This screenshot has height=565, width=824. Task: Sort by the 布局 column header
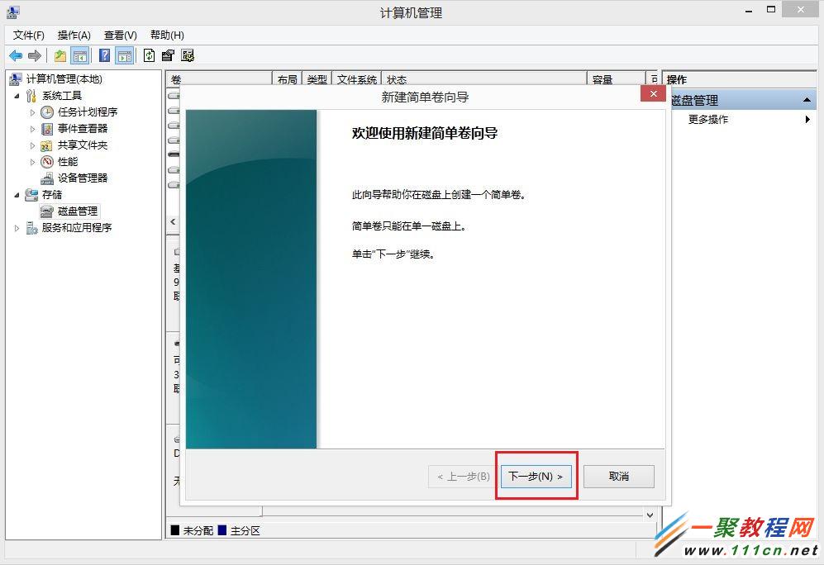[288, 79]
